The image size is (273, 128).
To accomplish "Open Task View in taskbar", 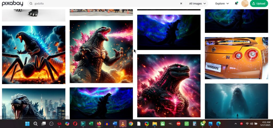I will 43,124.
